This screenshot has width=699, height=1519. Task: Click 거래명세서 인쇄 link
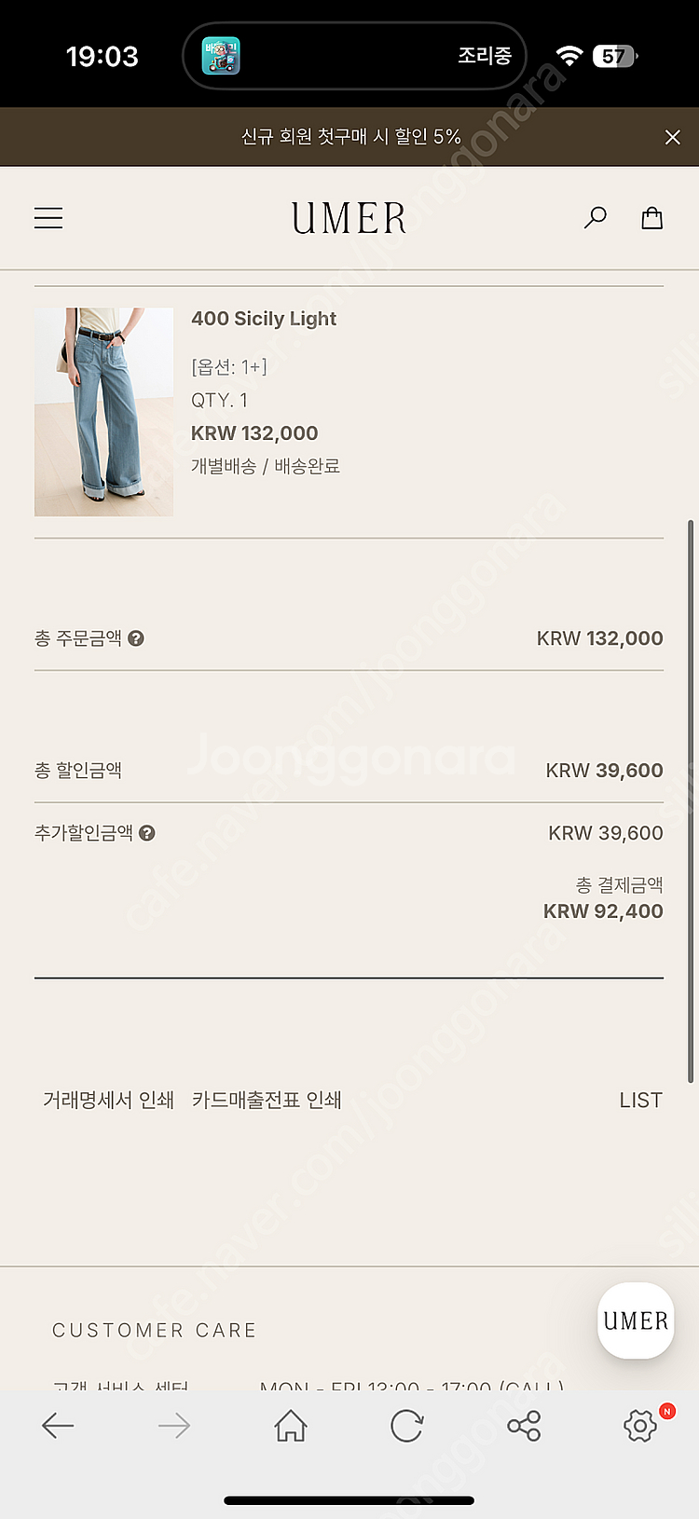point(108,1101)
